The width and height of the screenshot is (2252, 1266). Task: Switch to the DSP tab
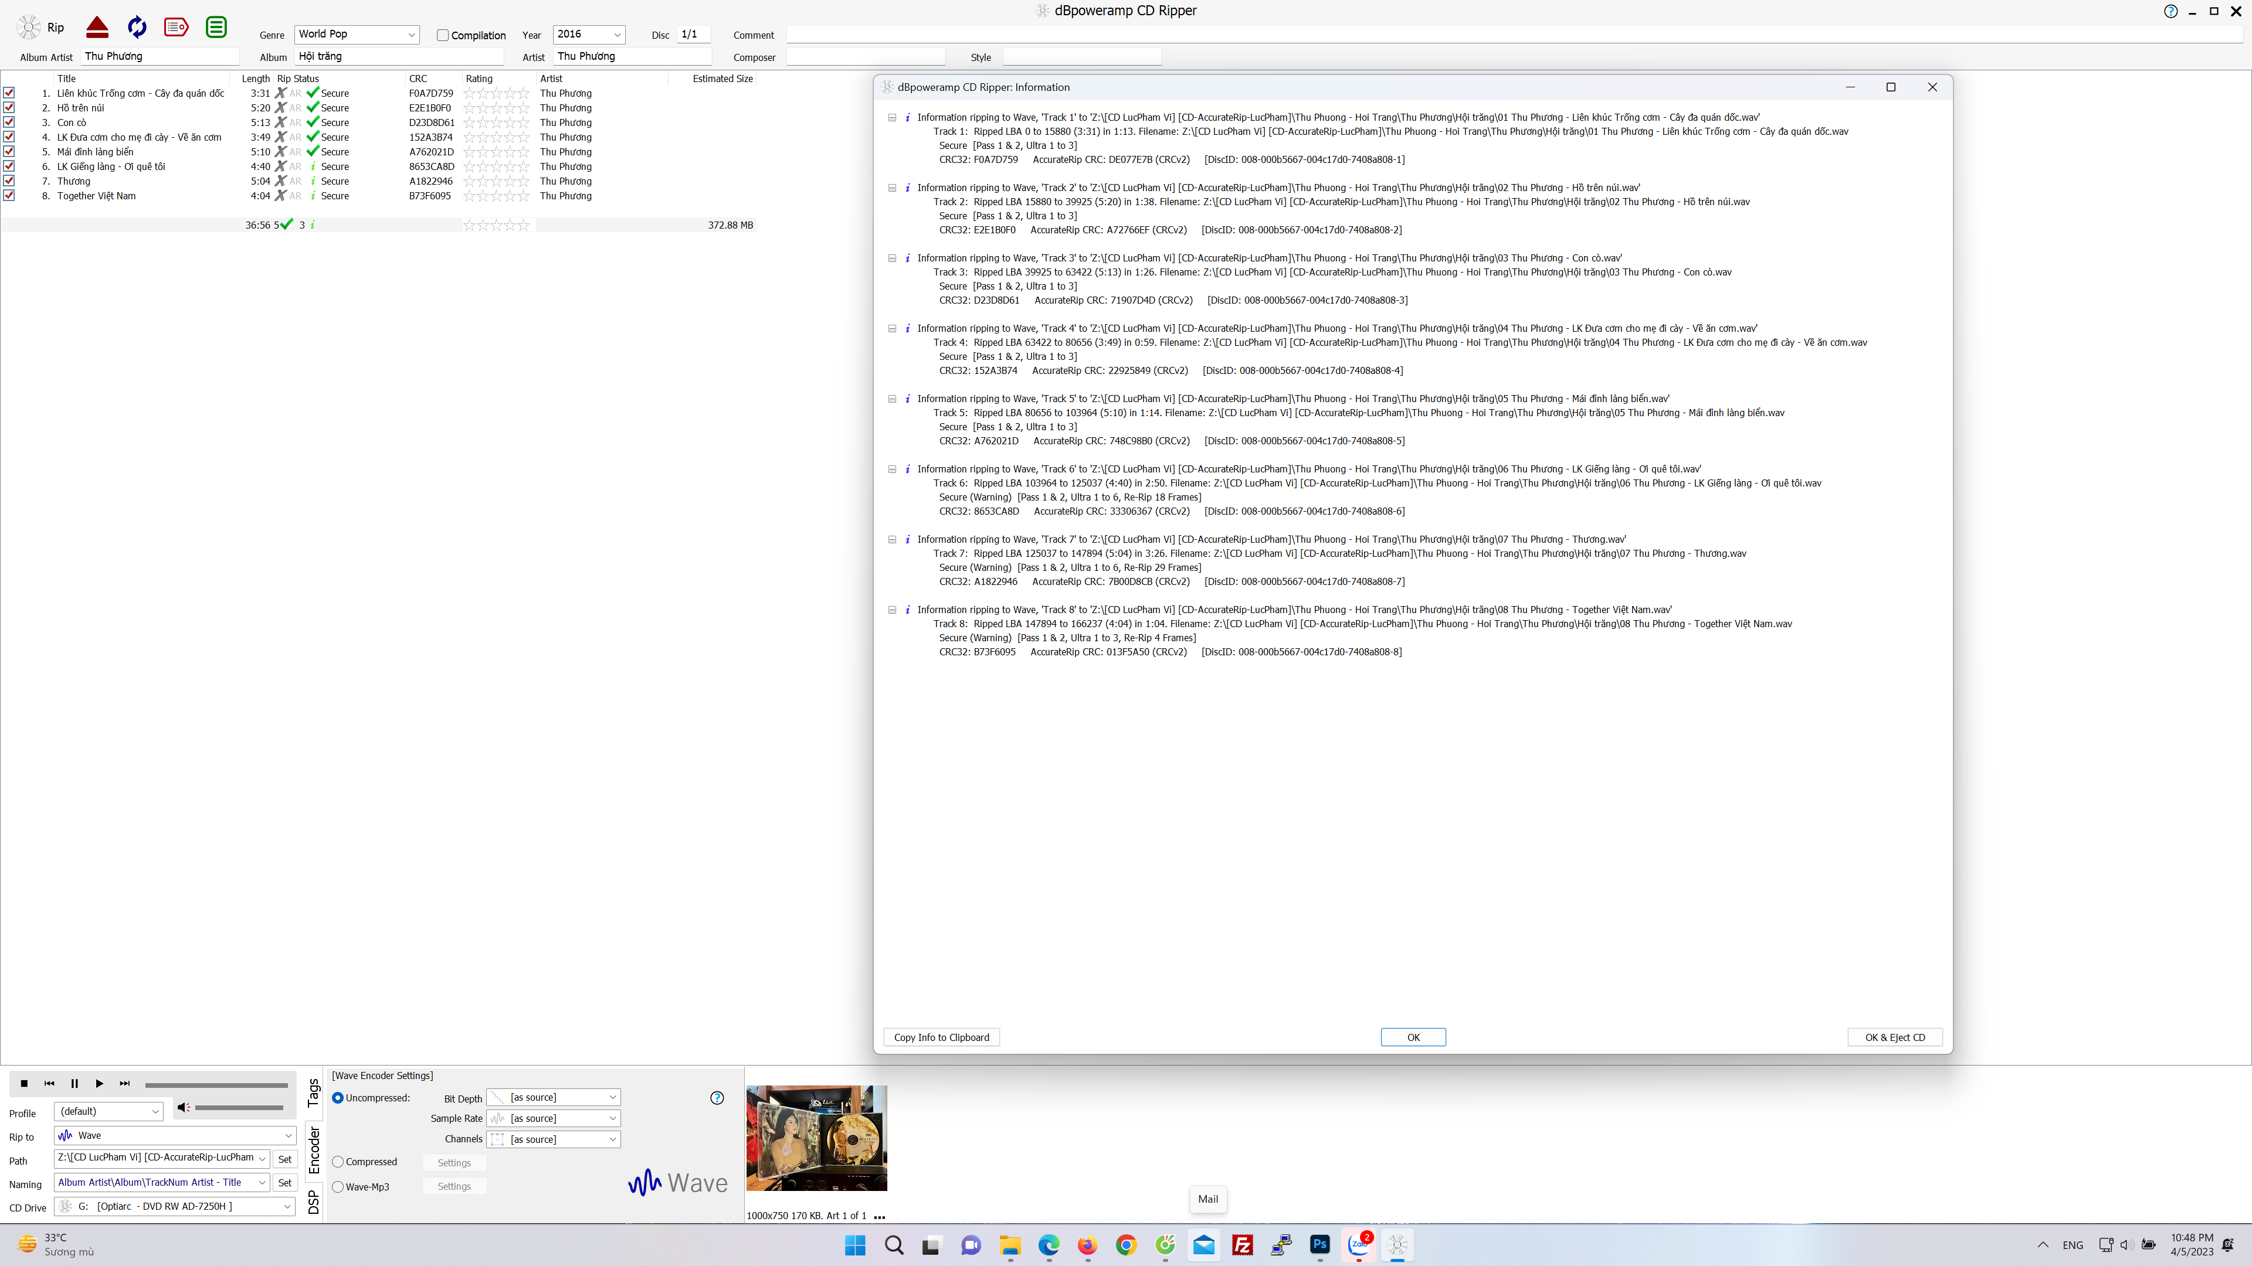coord(314,1203)
